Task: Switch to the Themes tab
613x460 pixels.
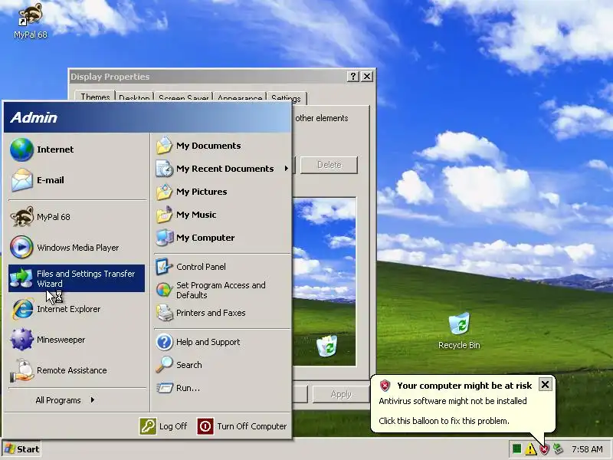Action: [x=94, y=97]
